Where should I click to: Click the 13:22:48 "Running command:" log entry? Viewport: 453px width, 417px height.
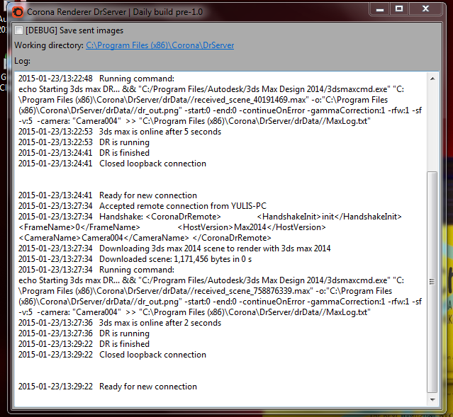click(x=96, y=79)
